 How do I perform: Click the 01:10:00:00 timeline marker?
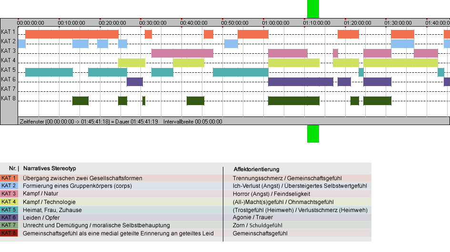click(x=317, y=23)
